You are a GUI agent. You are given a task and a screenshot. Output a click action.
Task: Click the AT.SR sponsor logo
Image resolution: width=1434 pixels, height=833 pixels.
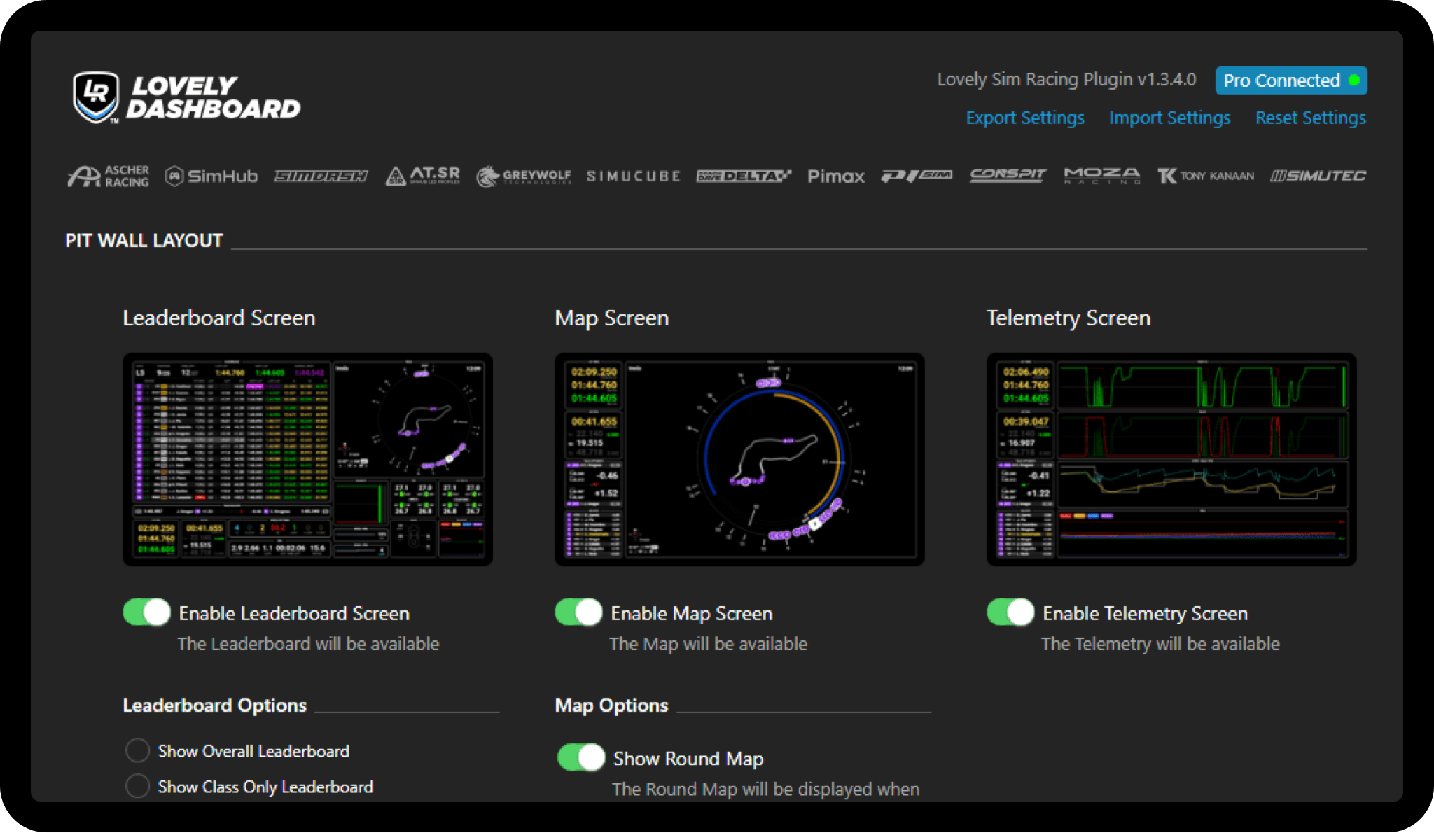422,176
